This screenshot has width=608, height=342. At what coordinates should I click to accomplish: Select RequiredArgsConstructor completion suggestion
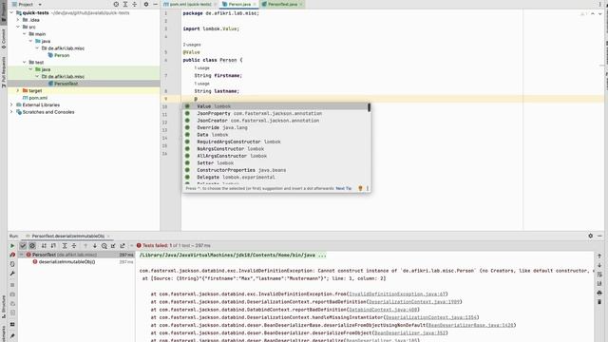coord(276,142)
